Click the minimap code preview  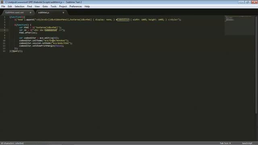pos(239,25)
